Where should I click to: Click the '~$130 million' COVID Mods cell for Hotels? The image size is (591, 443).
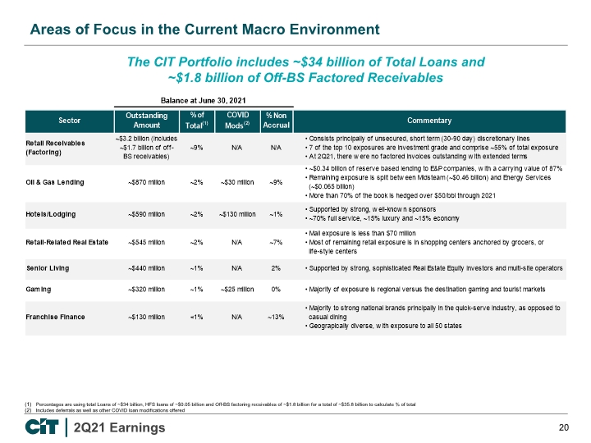237,214
